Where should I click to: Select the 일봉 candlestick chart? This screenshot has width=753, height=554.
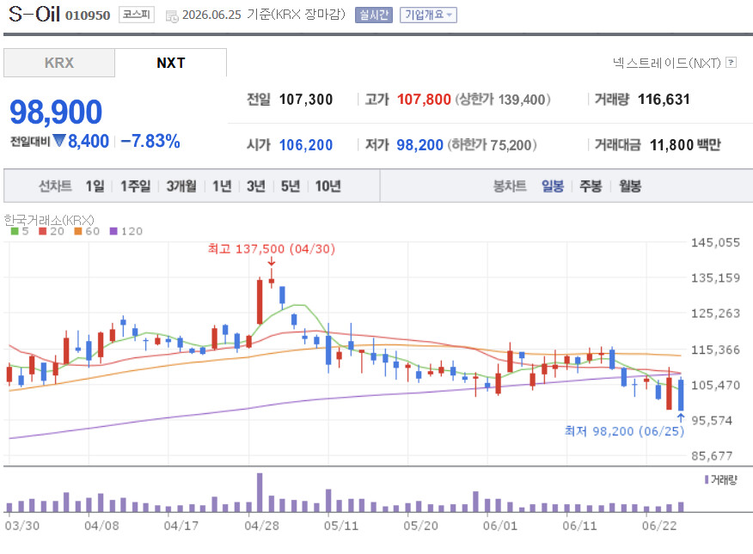552,186
